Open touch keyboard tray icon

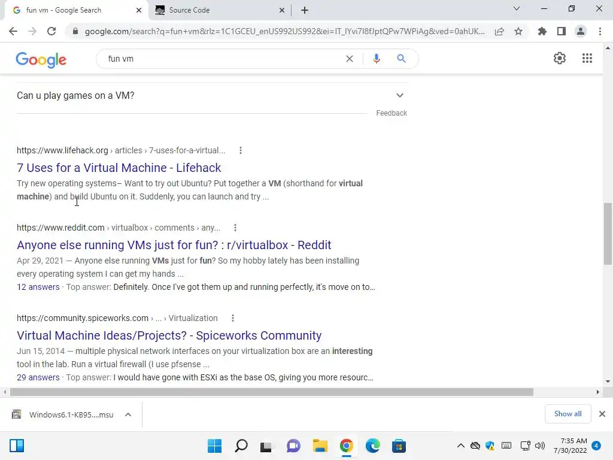pyautogui.click(x=506, y=446)
